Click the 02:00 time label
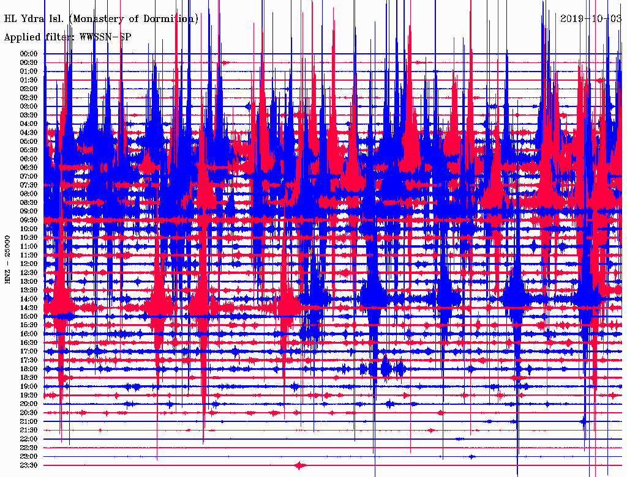Image resolution: width=627 pixels, height=477 pixels. point(29,89)
